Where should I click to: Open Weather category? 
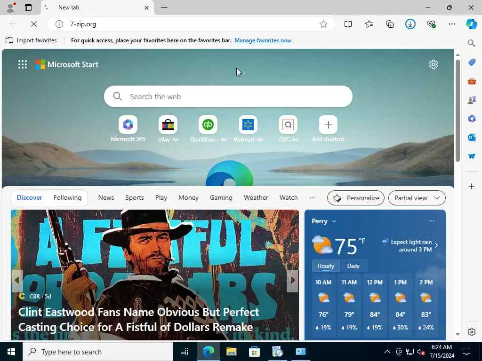click(256, 198)
